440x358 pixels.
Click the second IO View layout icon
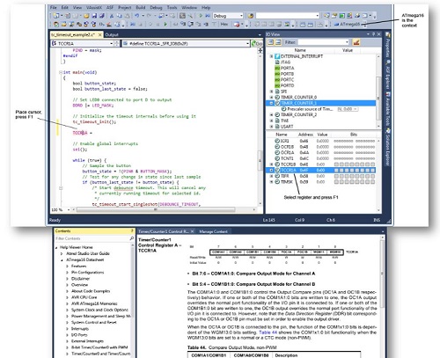click(x=278, y=42)
